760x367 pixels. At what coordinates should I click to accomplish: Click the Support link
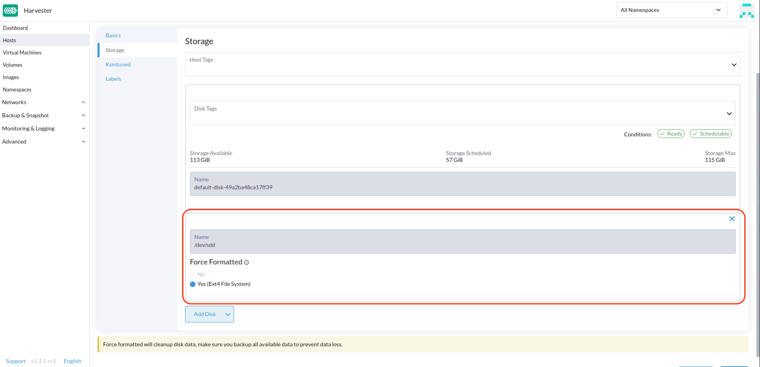pos(16,361)
